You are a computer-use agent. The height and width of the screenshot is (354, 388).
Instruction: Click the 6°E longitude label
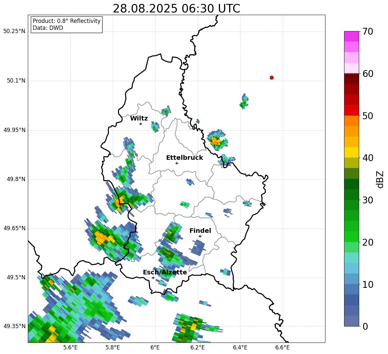155,347
